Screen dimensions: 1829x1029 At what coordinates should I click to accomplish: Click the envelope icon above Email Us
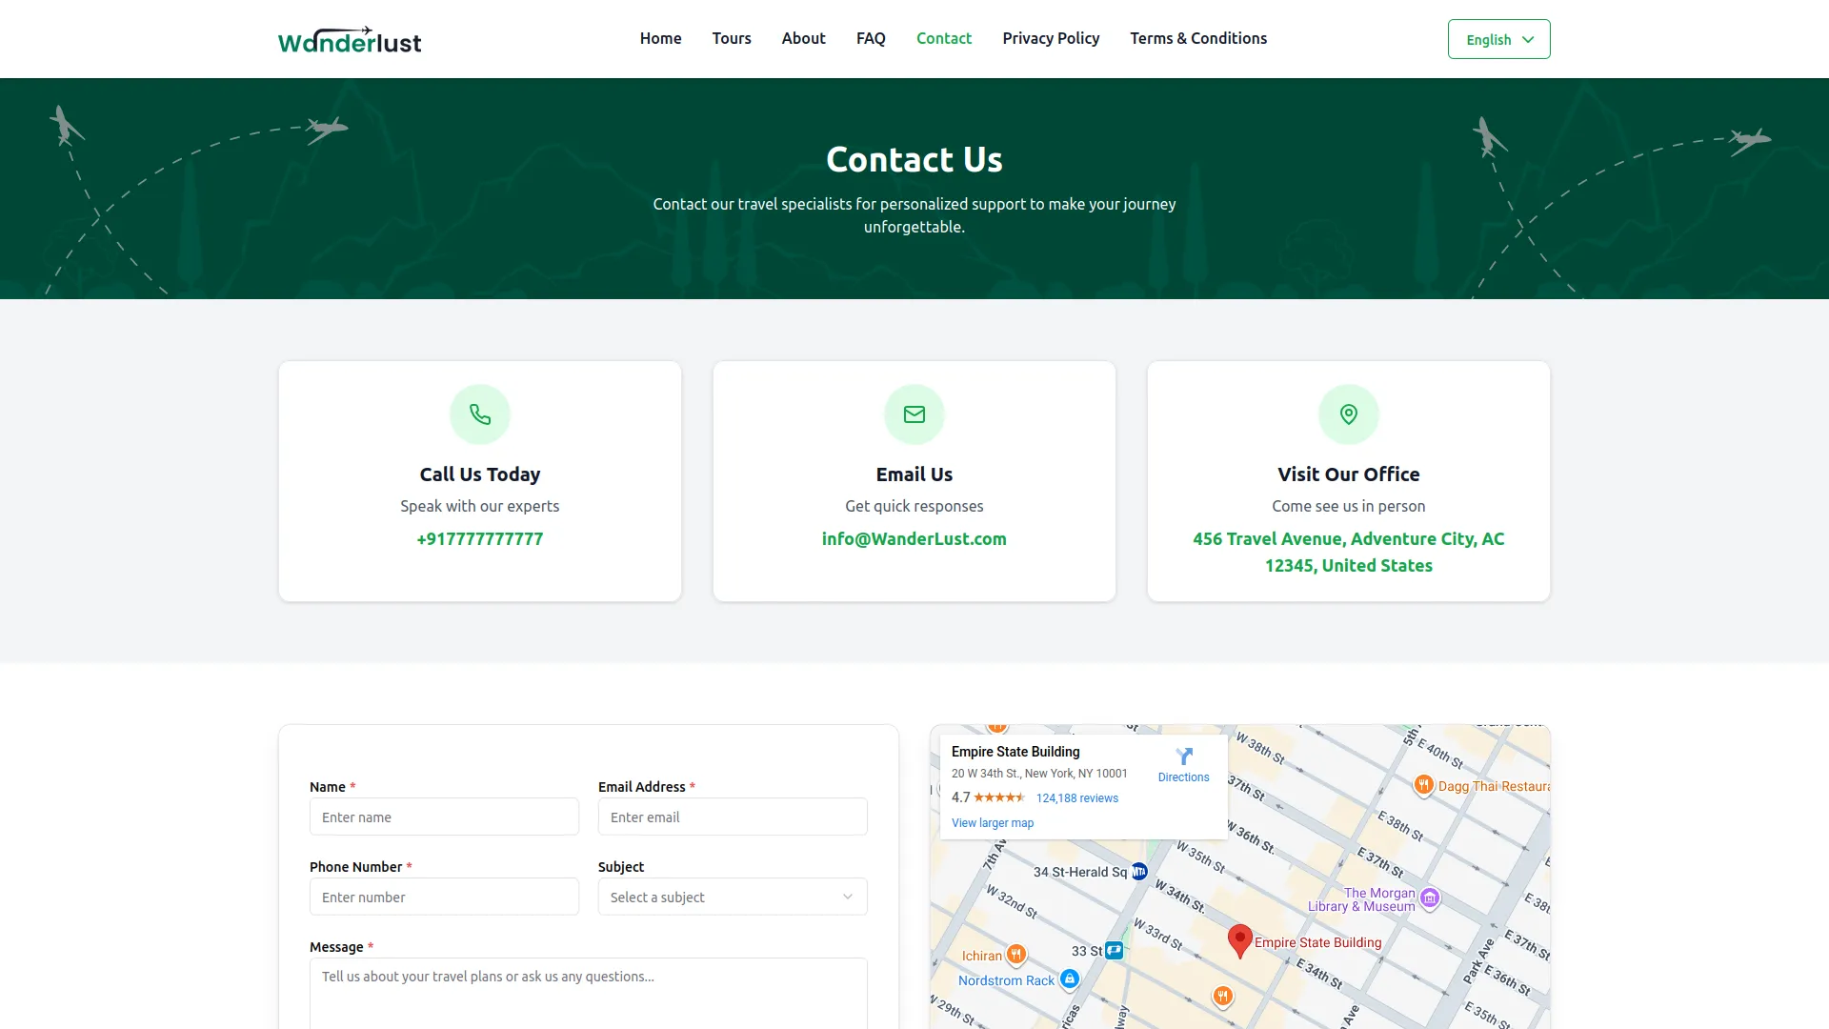coord(914,414)
